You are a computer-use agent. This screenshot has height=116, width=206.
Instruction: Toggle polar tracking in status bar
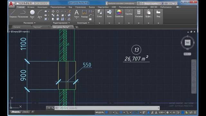(121, 112)
